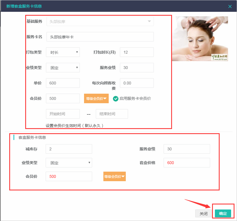Click the 套盒 section 服务业绩 field

coord(187,149)
